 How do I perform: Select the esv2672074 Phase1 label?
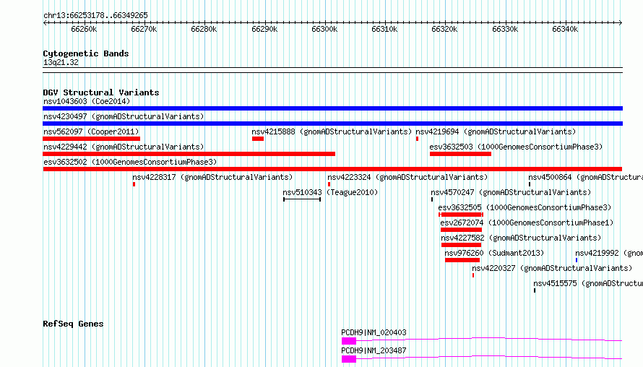pyautogui.click(x=527, y=223)
